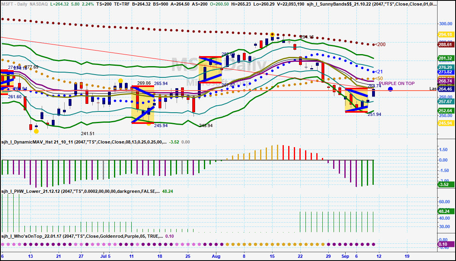Click the 241.51 swing low label
The width and height of the screenshot is (456, 261).
pos(88,134)
